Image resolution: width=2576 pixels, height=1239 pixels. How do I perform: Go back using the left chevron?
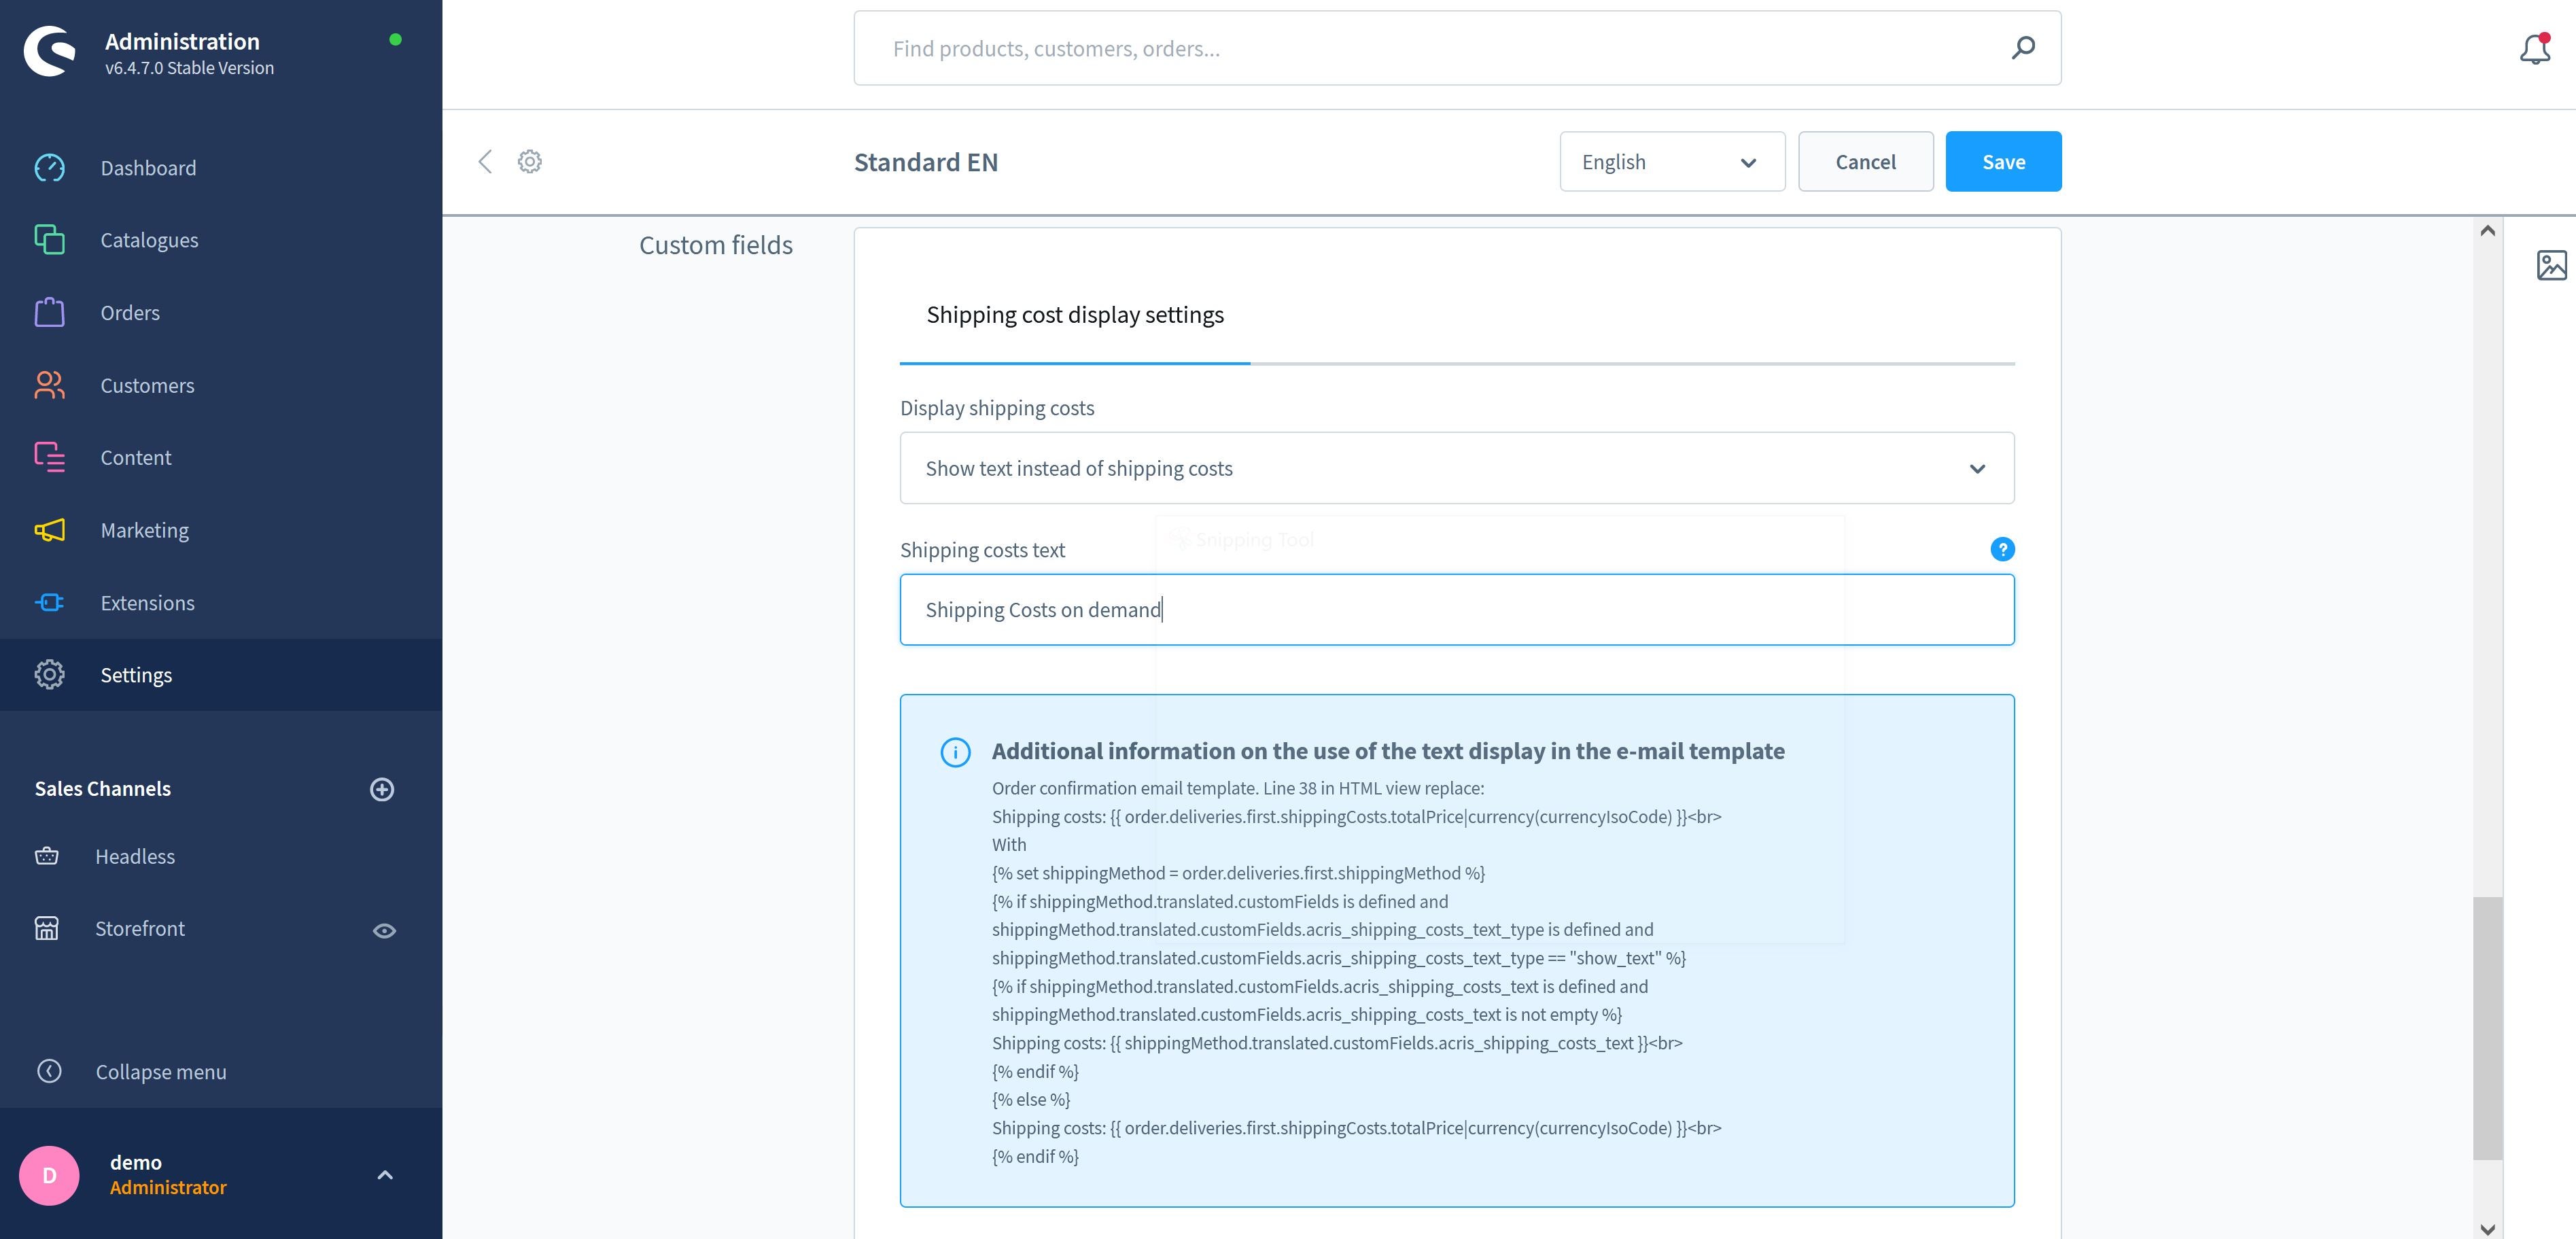click(x=485, y=162)
